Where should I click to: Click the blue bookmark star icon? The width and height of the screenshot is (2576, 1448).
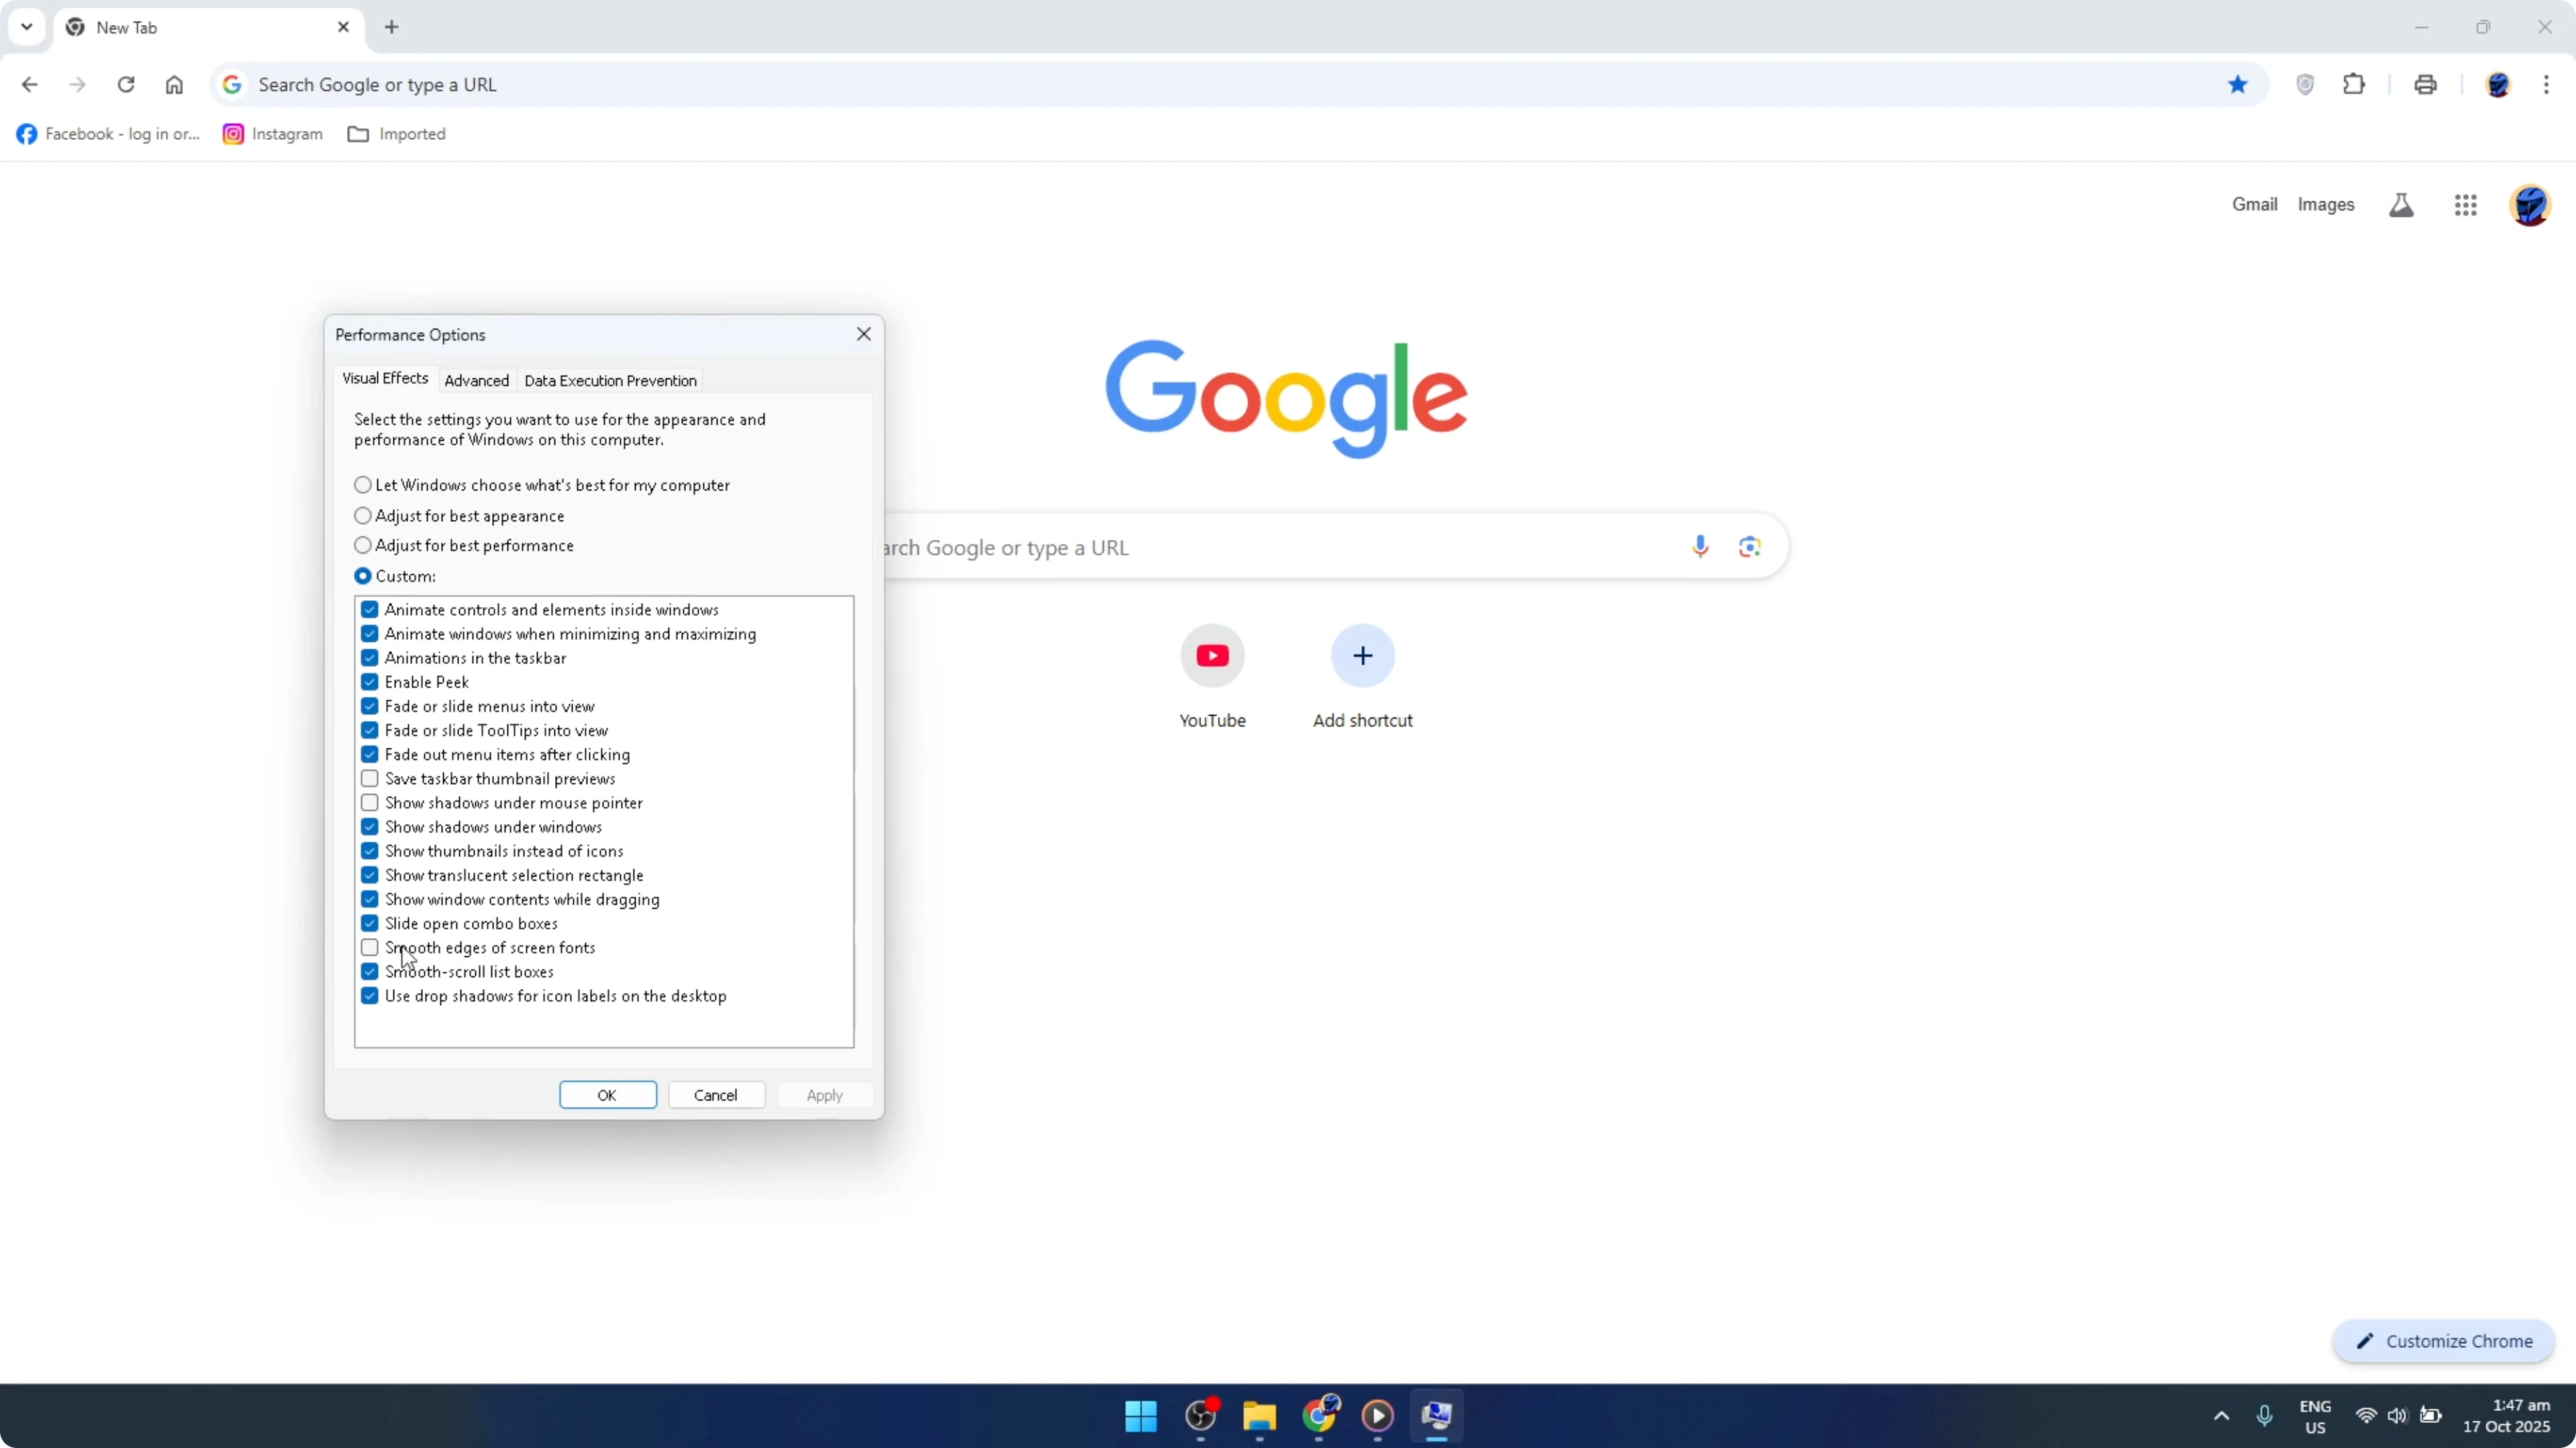click(x=2238, y=85)
